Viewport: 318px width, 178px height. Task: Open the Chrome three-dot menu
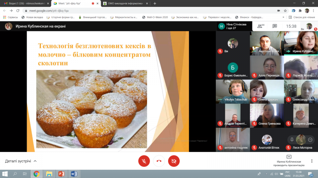coord(313,11)
